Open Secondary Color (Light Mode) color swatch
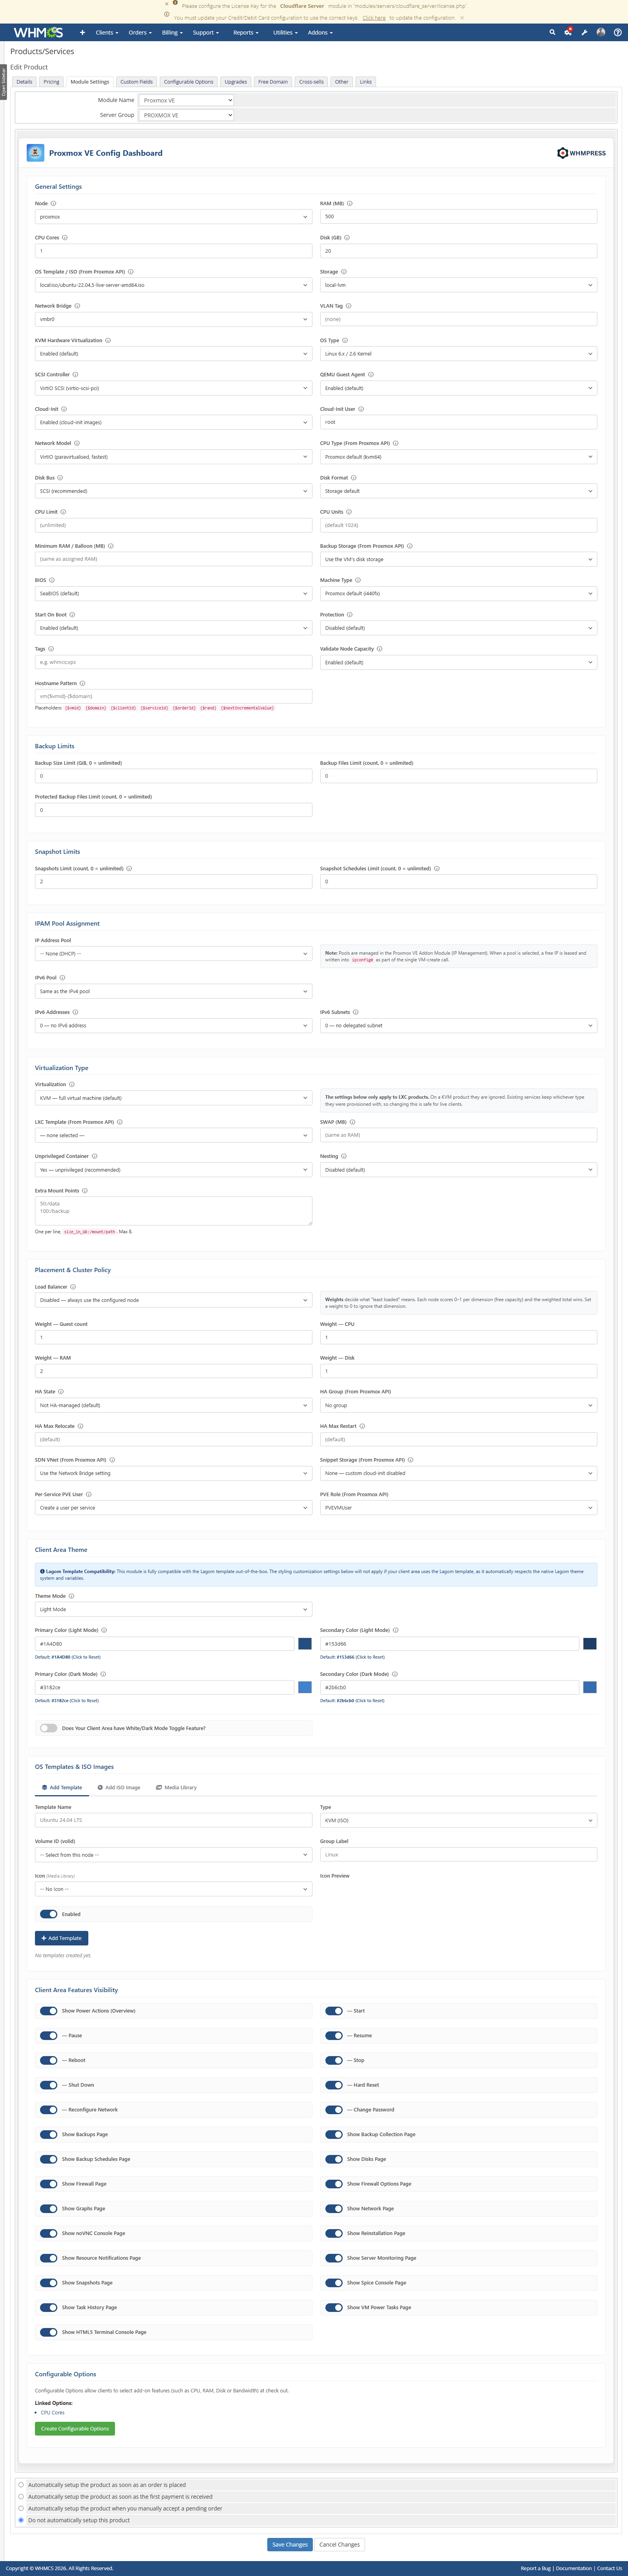 click(x=590, y=1644)
